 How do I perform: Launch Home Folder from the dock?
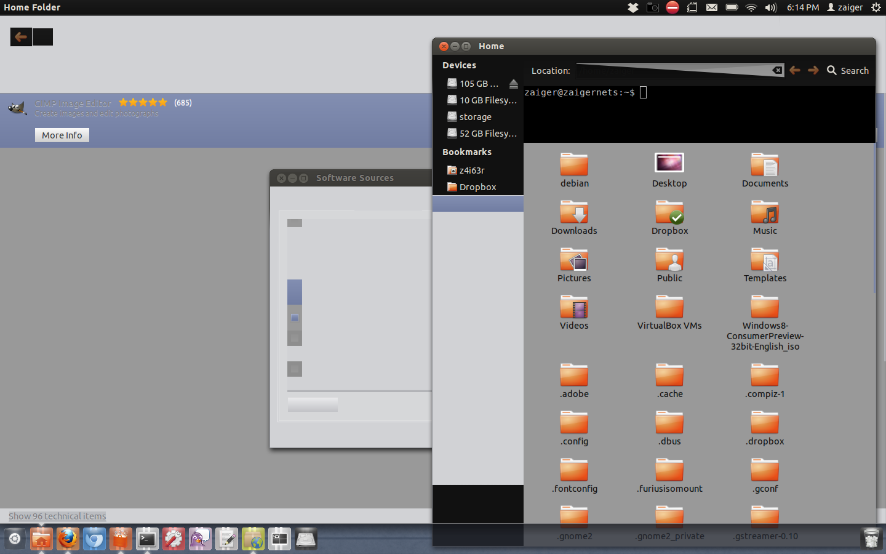(41, 539)
